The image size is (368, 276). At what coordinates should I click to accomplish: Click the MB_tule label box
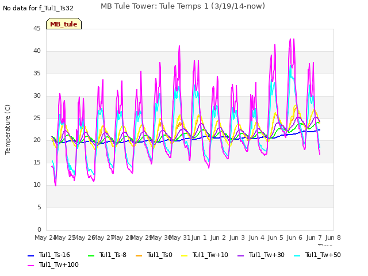pos(64,24)
